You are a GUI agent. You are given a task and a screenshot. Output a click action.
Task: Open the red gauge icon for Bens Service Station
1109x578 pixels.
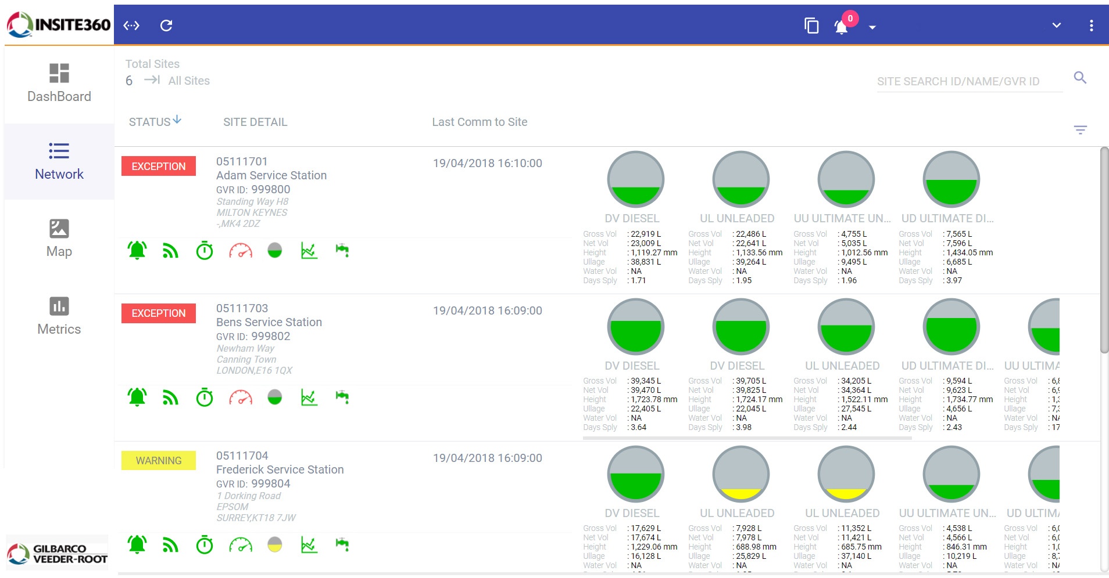pos(241,398)
